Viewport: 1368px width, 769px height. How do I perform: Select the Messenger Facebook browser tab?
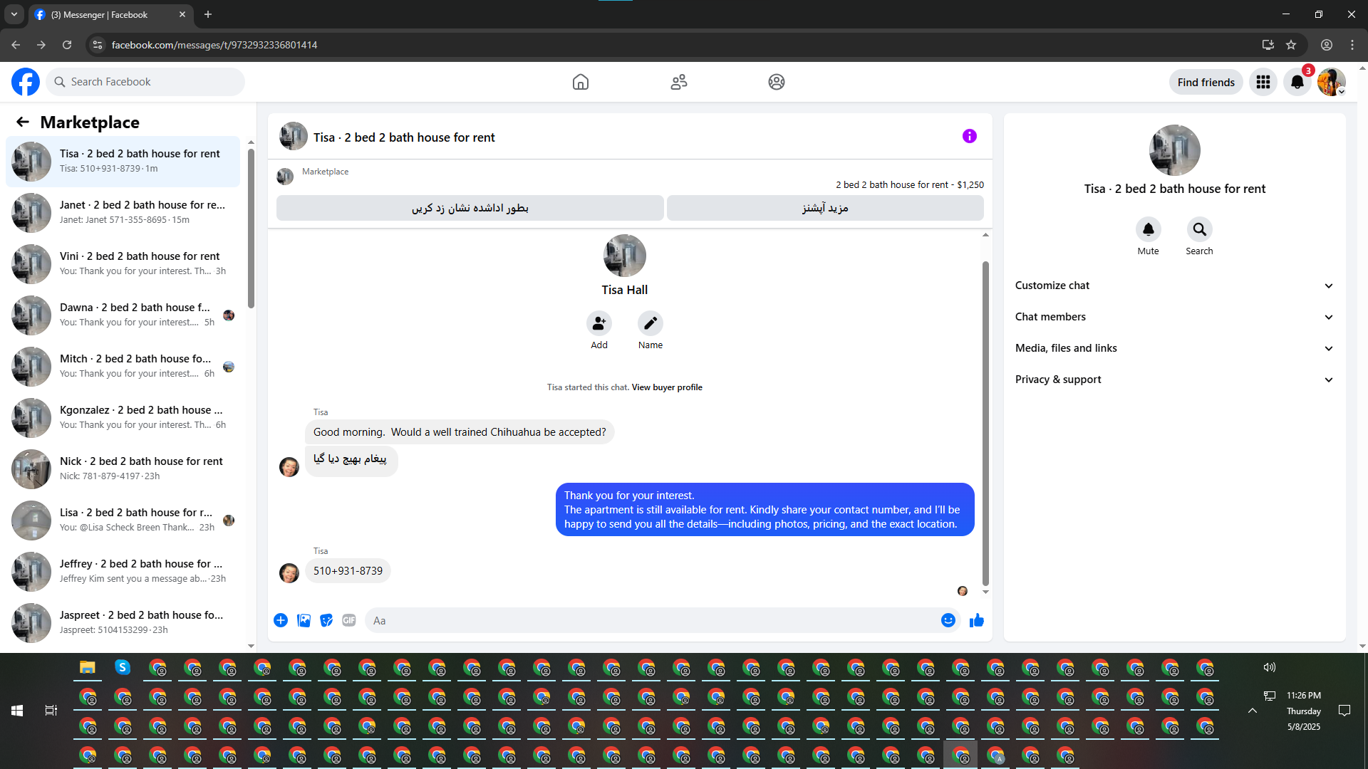tap(110, 14)
